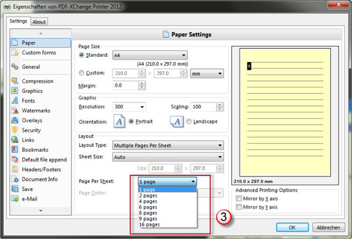Image resolution: width=352 pixels, height=239 pixels.
Task: Open Watermarks stamp icon
Action: [x=15, y=110]
